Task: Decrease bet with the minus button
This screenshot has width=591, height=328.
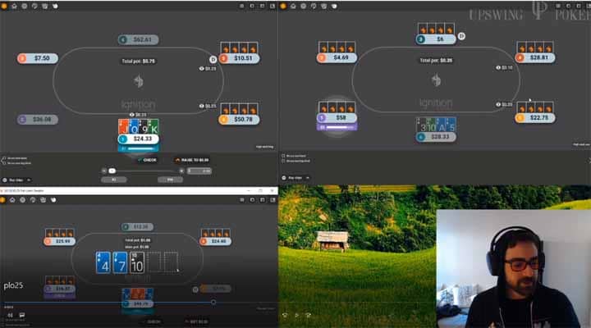Action: pyautogui.click(x=104, y=171)
